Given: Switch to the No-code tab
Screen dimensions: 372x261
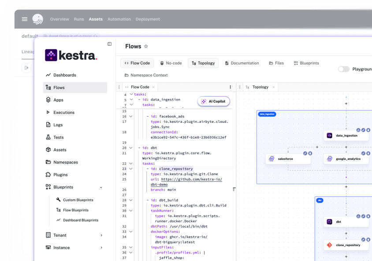Looking at the screenshot, I should tap(171, 63).
